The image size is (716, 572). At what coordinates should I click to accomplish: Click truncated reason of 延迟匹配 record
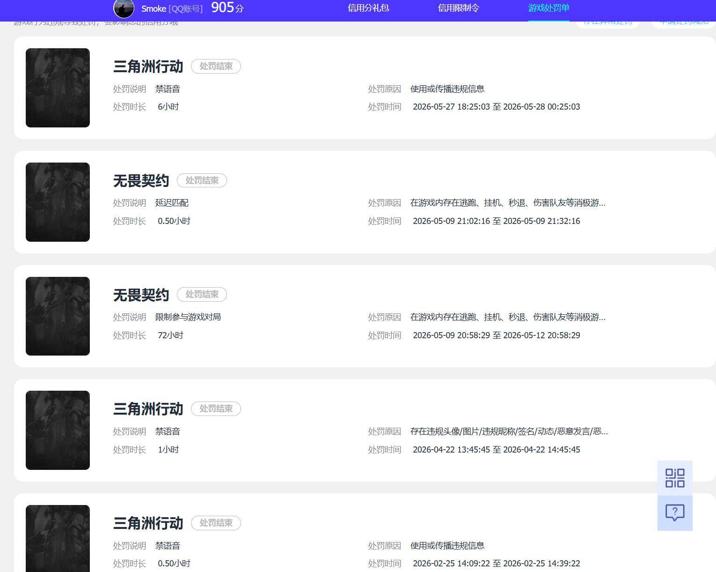tap(508, 203)
